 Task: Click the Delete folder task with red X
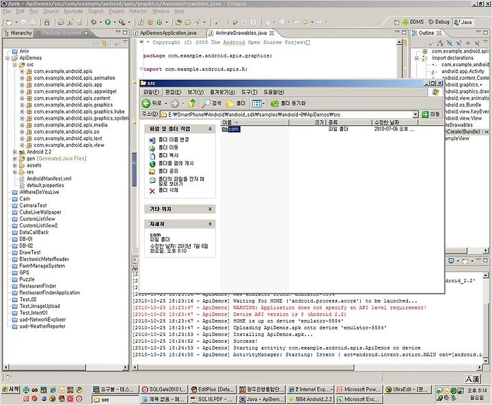click(x=164, y=191)
